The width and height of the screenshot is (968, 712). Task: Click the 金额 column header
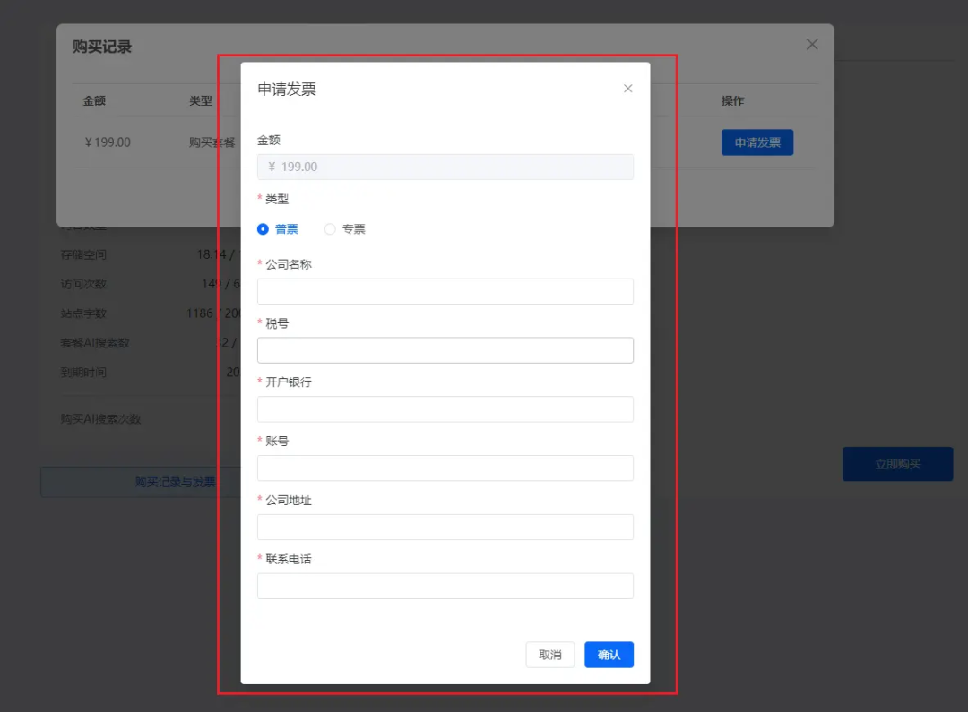92,100
